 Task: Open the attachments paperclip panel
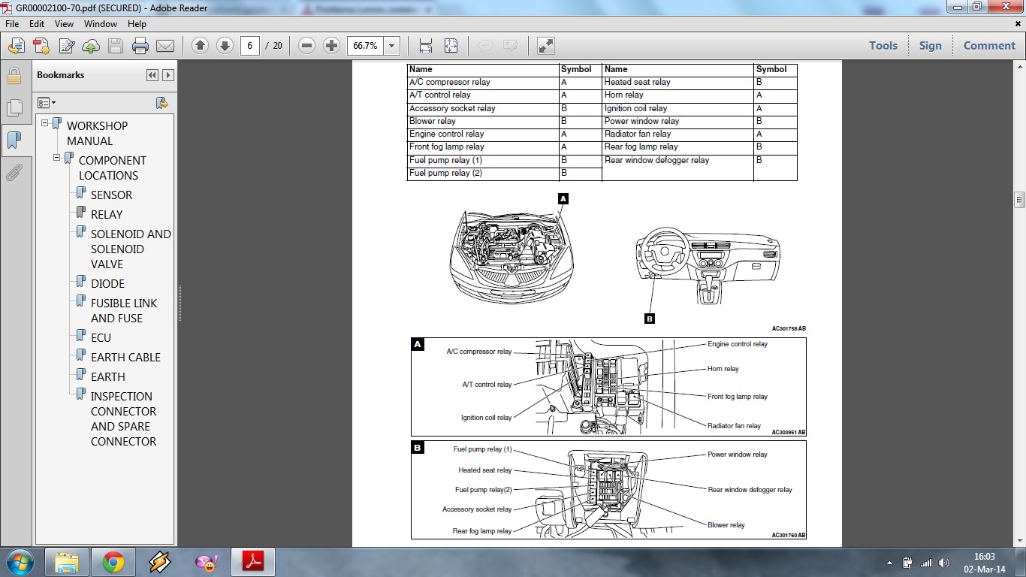(14, 174)
